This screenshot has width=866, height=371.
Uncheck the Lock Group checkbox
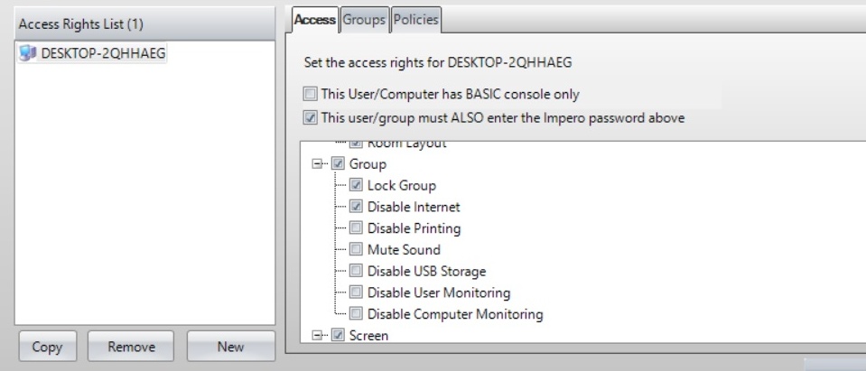(x=355, y=185)
